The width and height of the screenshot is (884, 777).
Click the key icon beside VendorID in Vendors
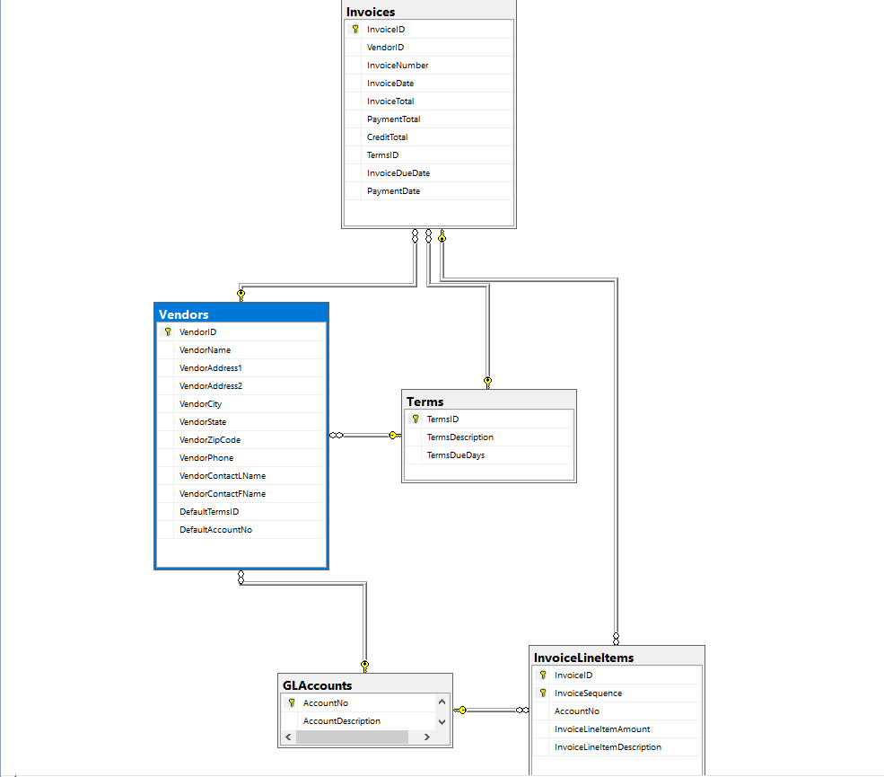(x=167, y=331)
